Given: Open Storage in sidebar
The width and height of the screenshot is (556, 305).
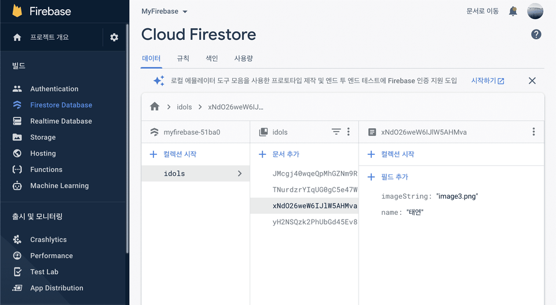Looking at the screenshot, I should pos(43,137).
